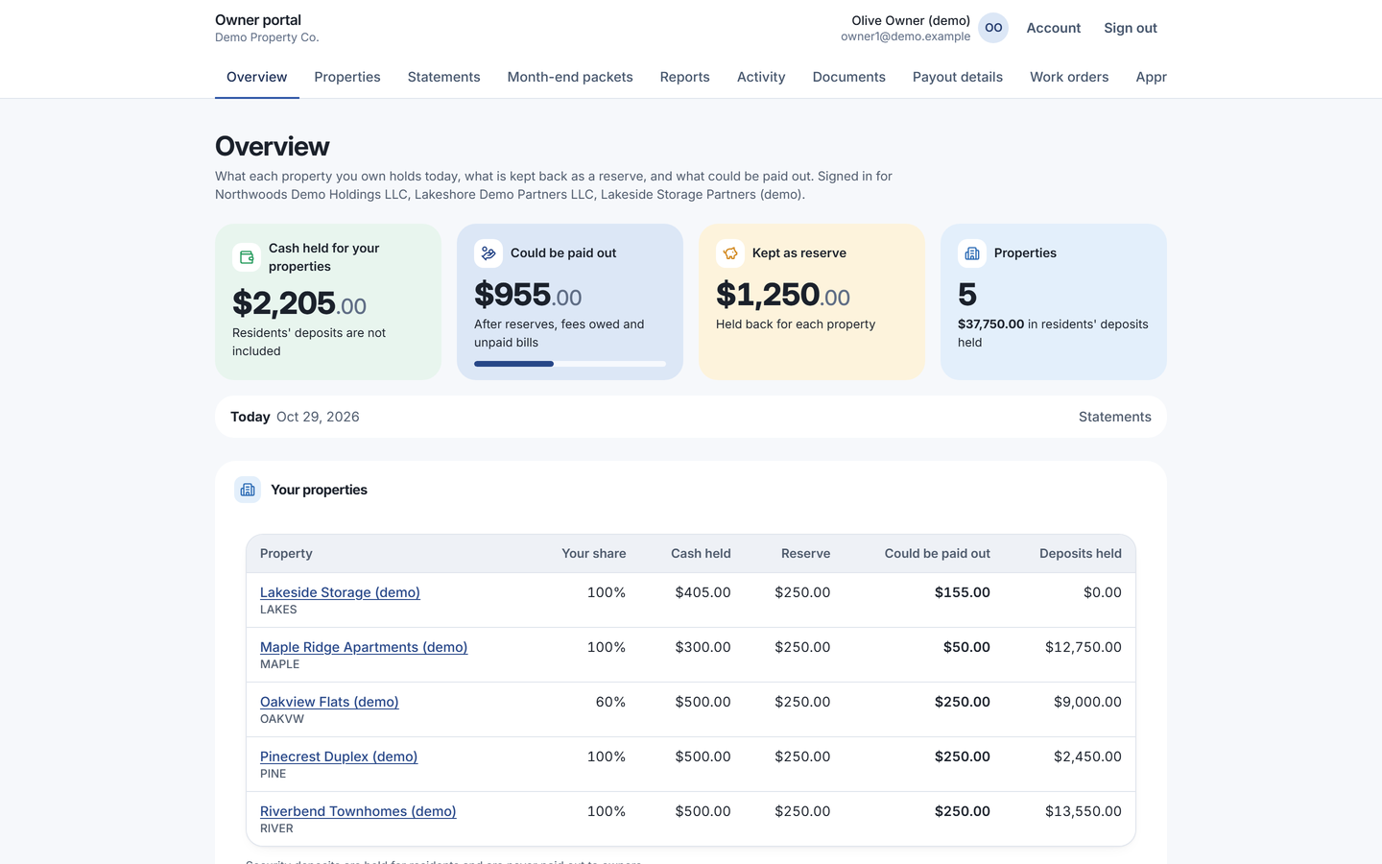Click the piggy bank icon on Kept as reserve card
Screen dimensions: 1382x864
click(x=730, y=253)
